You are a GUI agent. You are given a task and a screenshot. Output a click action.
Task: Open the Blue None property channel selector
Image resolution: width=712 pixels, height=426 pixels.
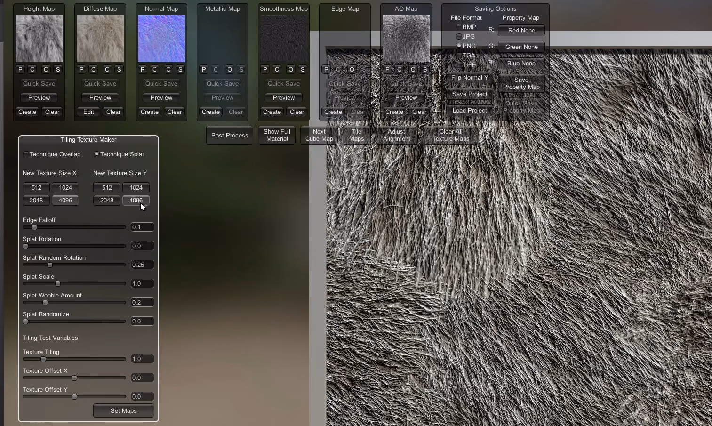tap(521, 64)
